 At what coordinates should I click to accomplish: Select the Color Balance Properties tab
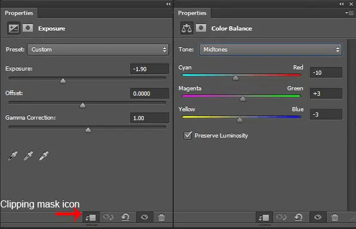coord(192,13)
